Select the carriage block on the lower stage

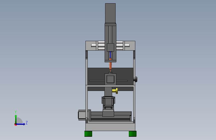108,113
